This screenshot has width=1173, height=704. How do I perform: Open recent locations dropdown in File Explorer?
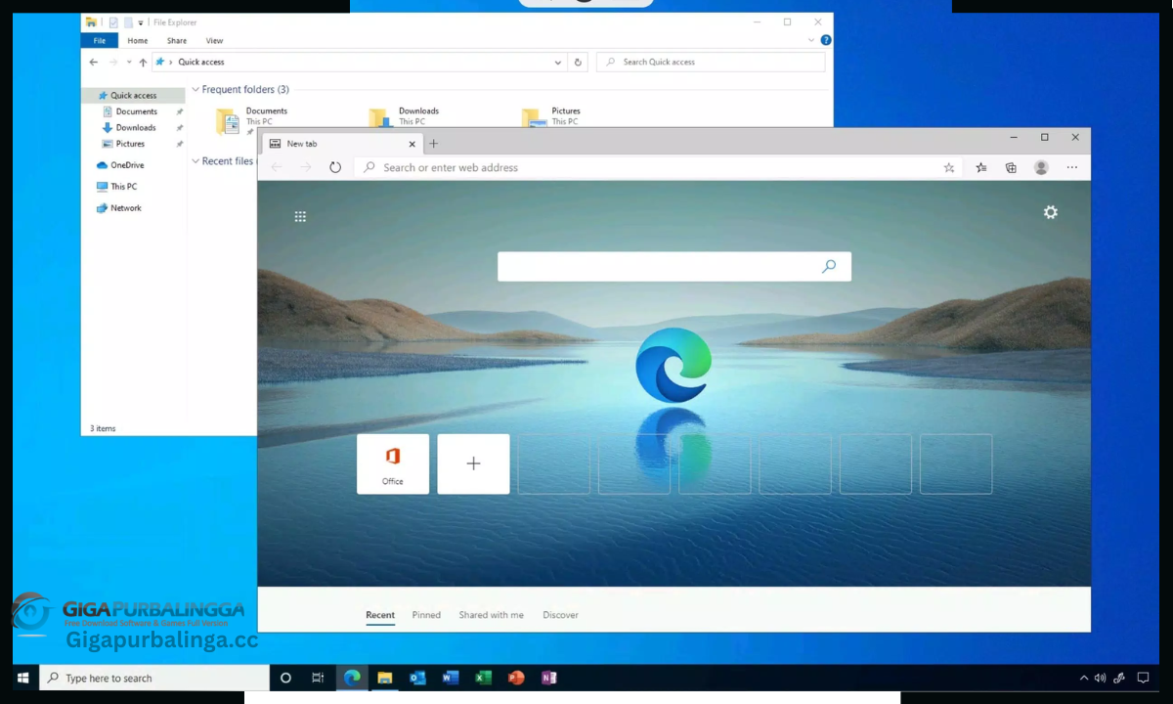pyautogui.click(x=129, y=63)
